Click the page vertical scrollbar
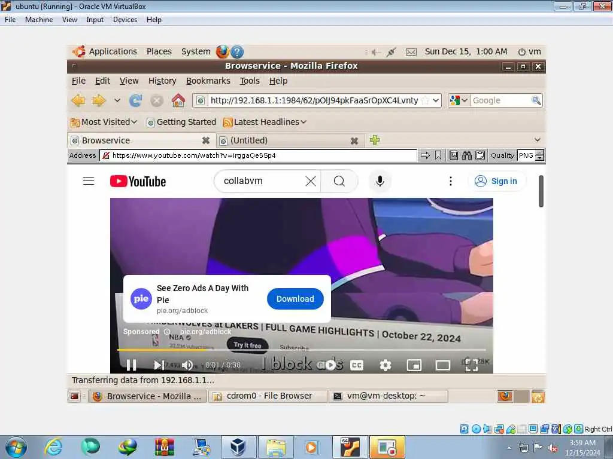 (x=541, y=191)
